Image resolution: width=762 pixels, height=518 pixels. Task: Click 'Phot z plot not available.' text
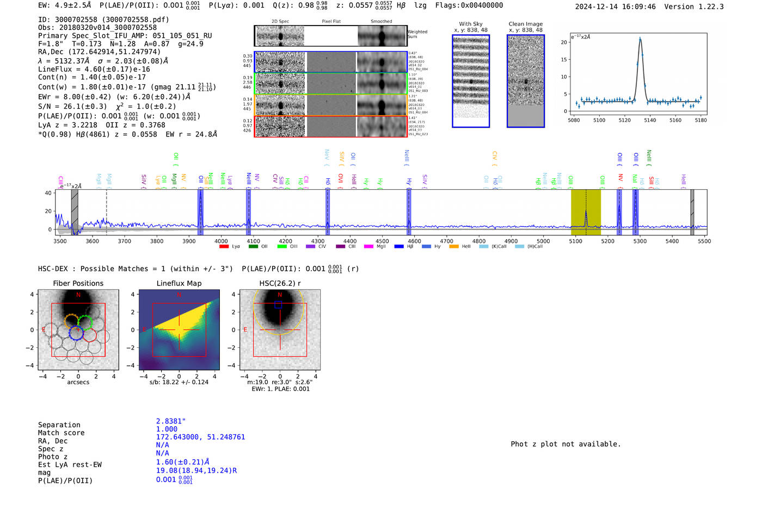point(566,444)
